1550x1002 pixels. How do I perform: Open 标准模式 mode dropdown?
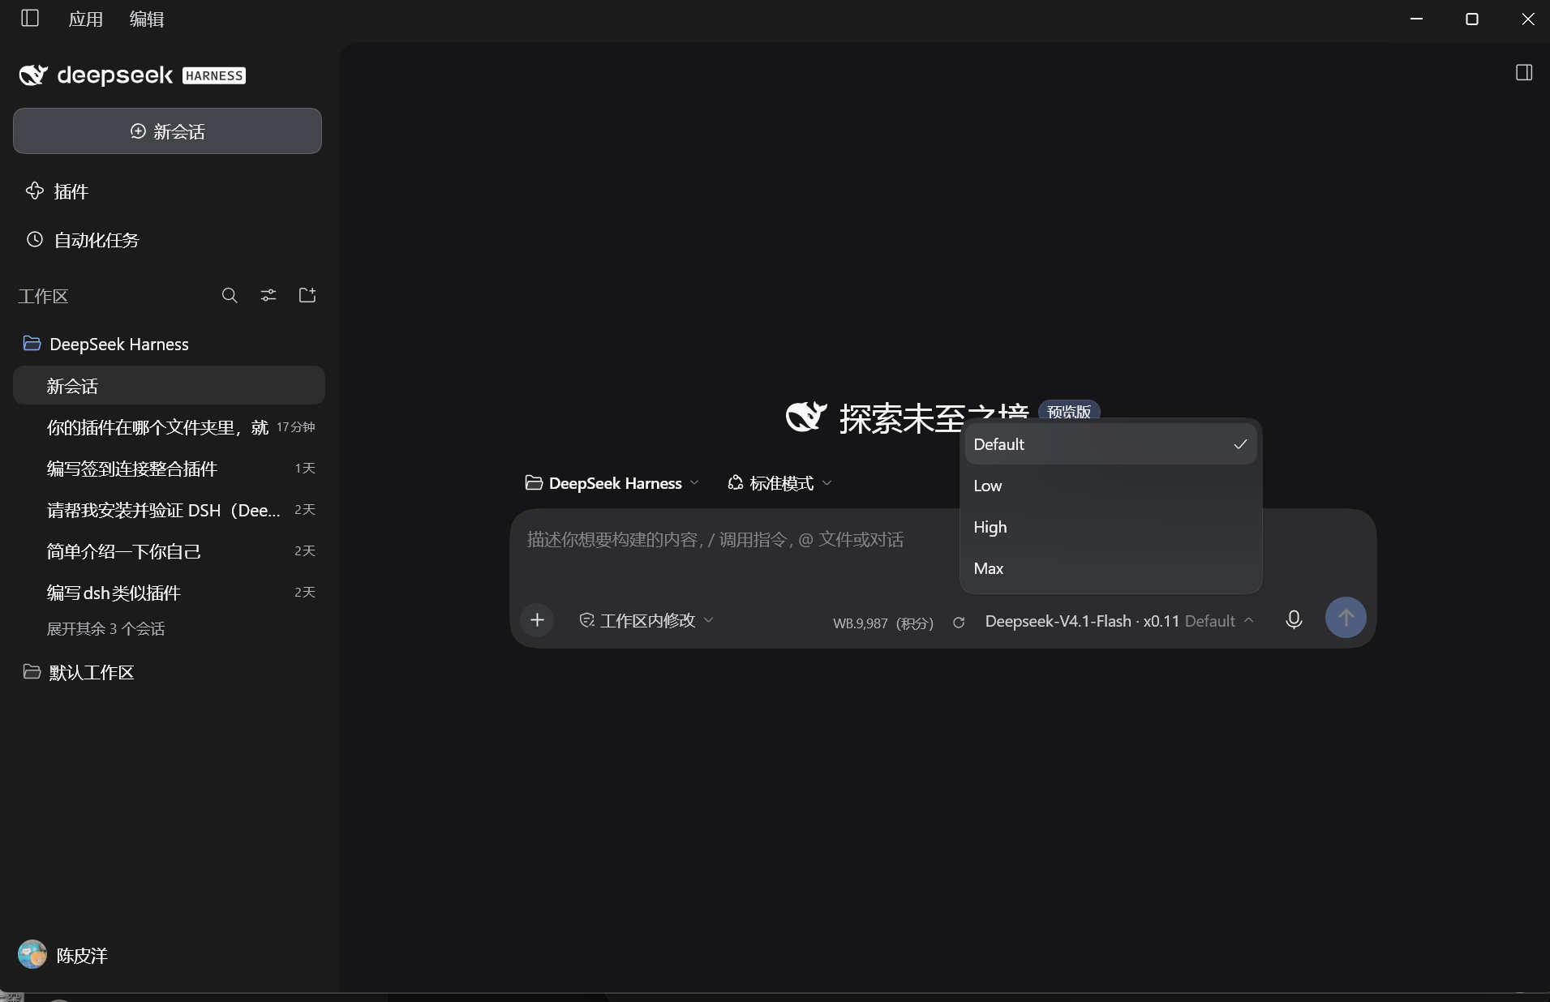[x=779, y=483]
